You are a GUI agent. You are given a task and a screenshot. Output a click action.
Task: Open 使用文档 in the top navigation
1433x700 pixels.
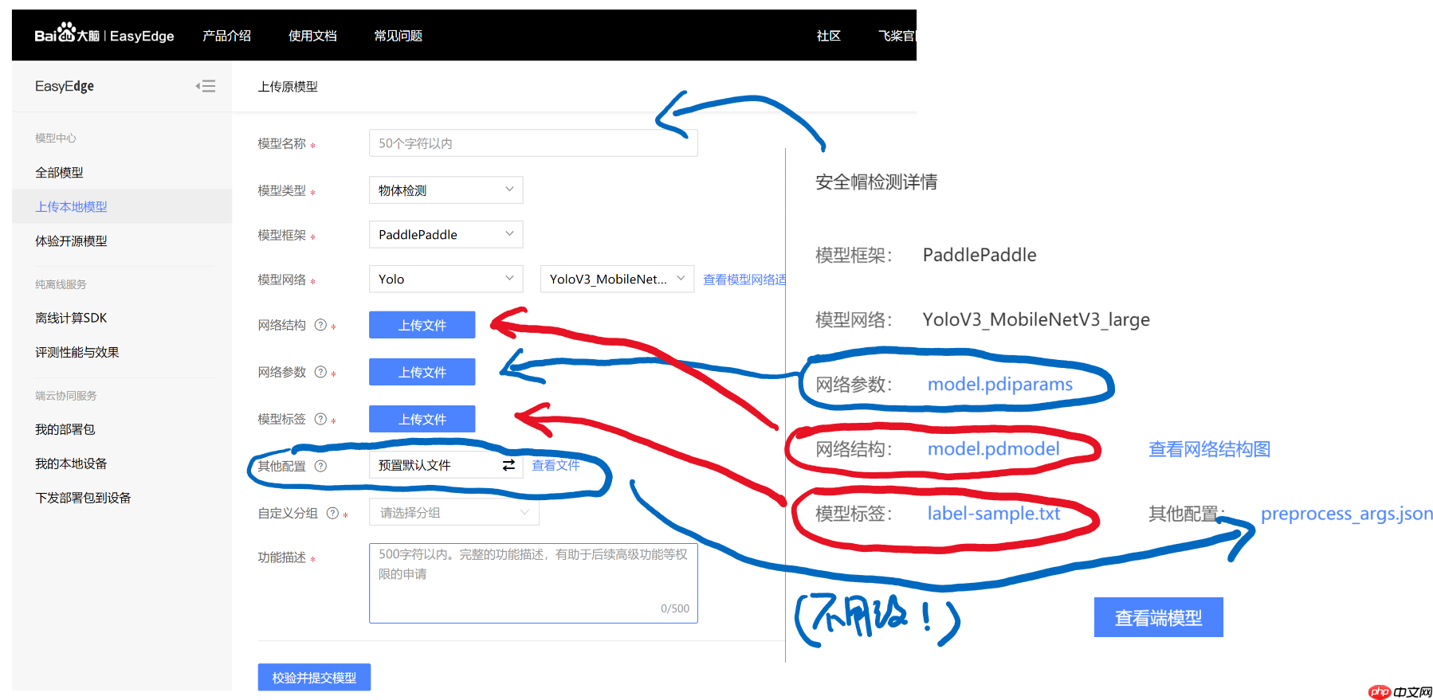point(312,36)
